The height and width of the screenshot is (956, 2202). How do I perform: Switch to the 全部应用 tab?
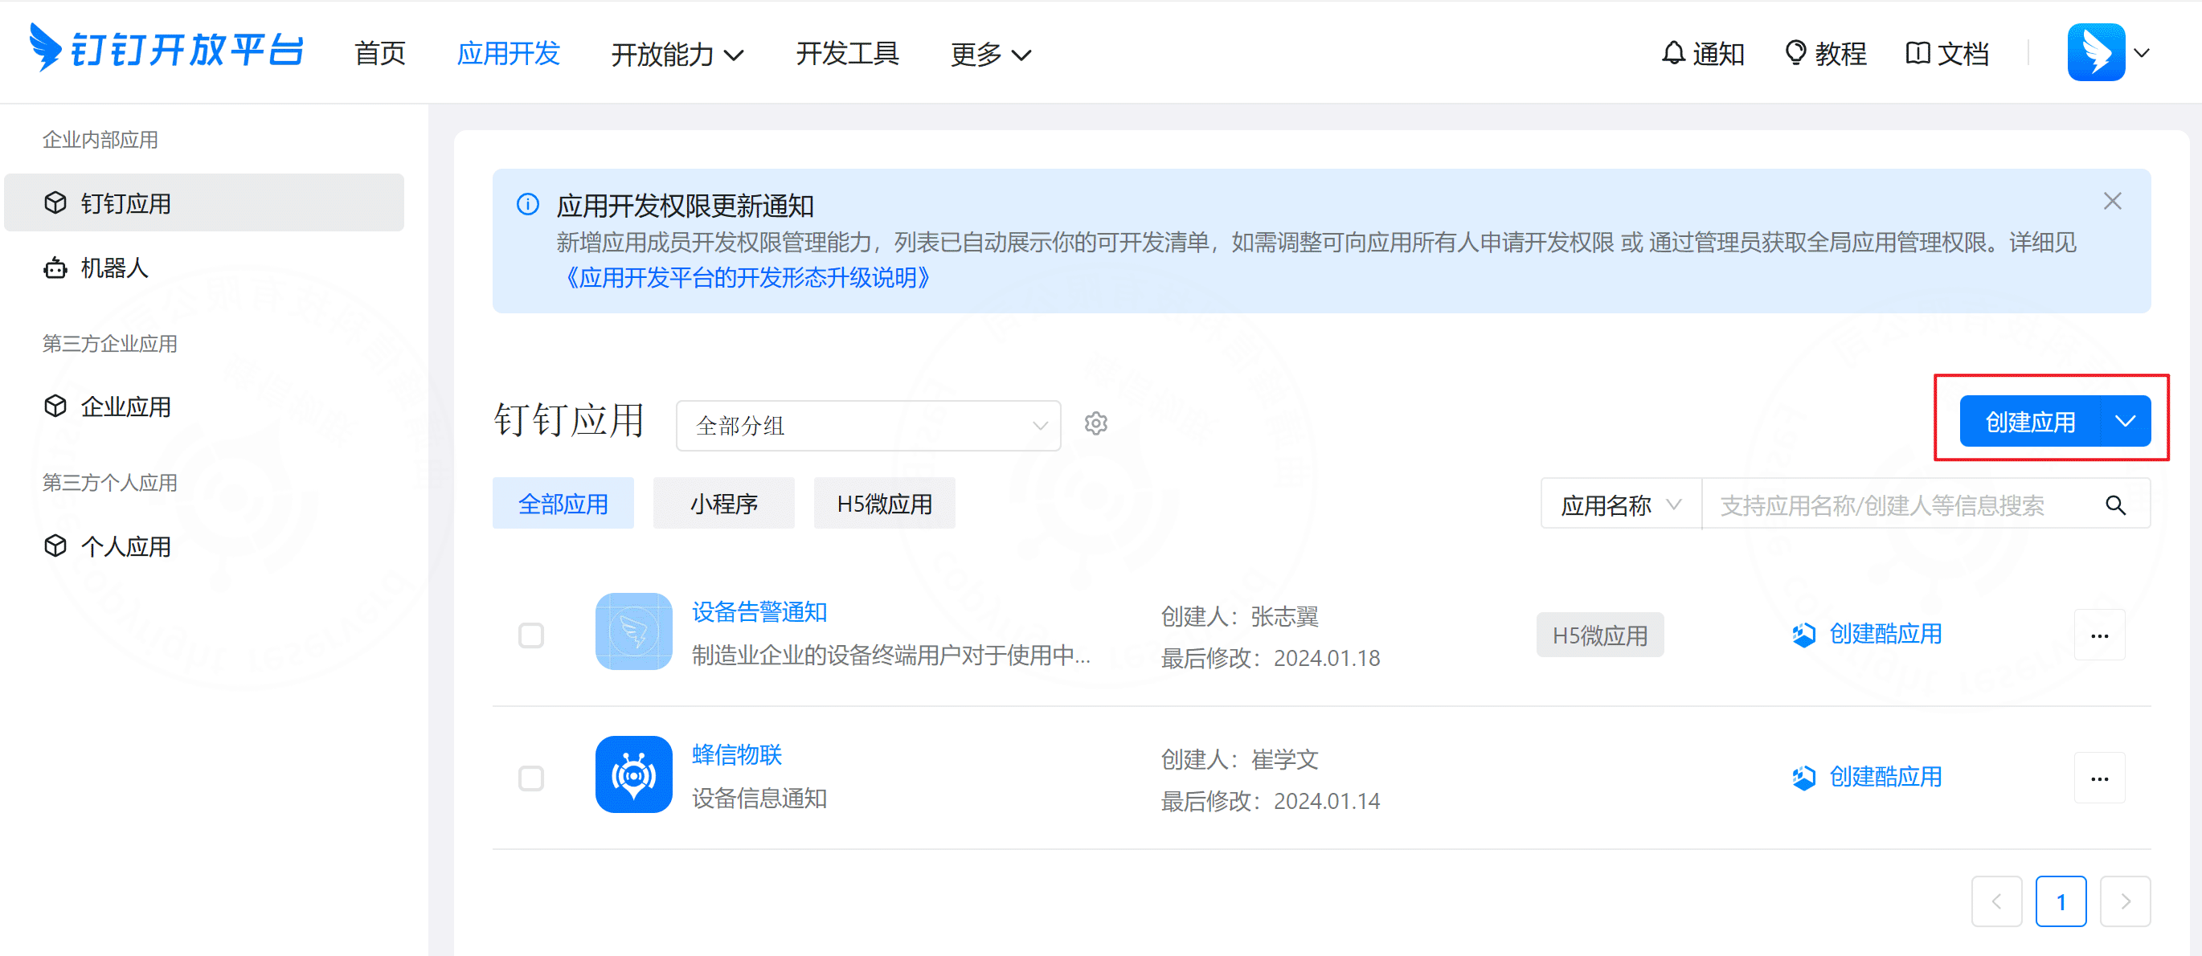point(563,503)
